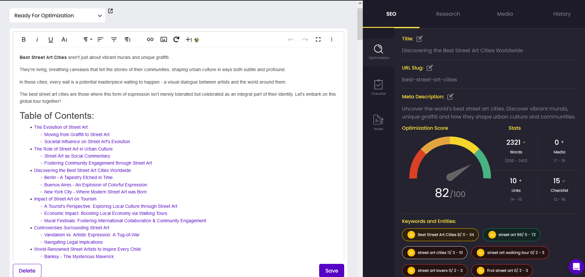Open the Notes side panel
Screen dimensions: 585x277
pyautogui.click(x=379, y=123)
